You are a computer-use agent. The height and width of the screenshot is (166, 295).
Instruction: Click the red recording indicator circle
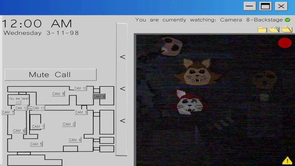coord(285,43)
